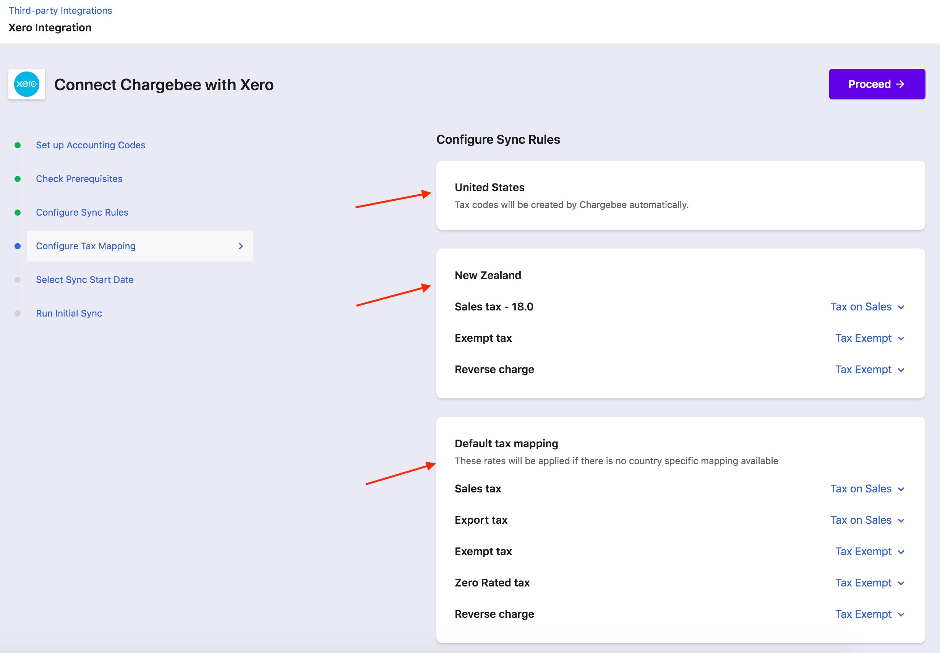Open the Tax on Sales dropdown for Export tax
Screen dimensions: 940x653
(x=868, y=520)
